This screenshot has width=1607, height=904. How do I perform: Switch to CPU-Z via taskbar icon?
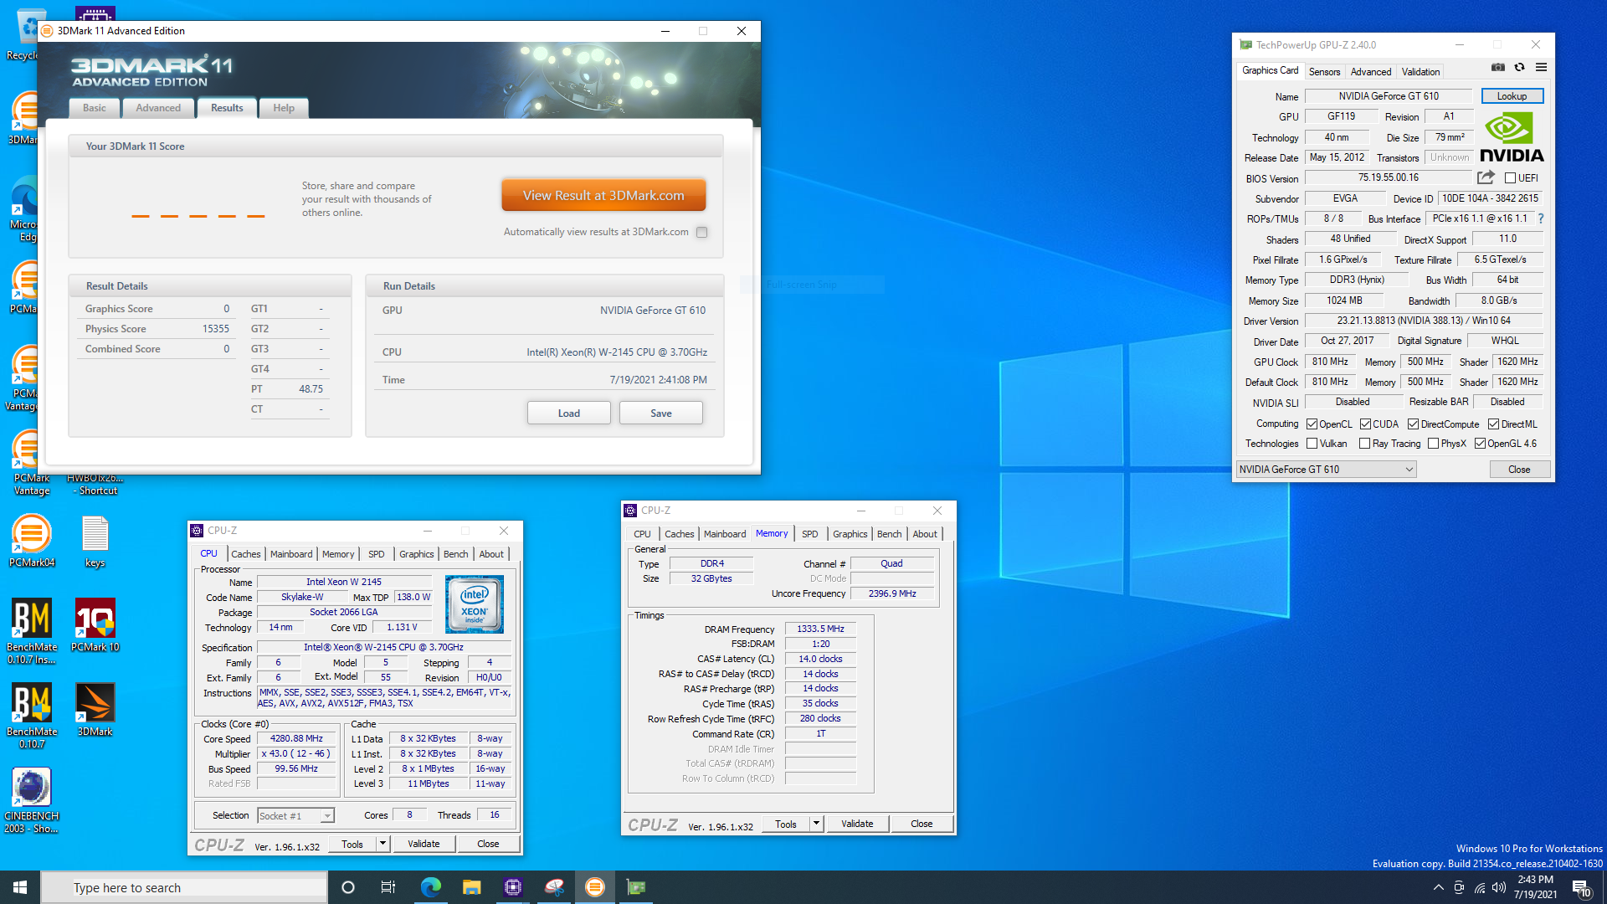click(512, 887)
